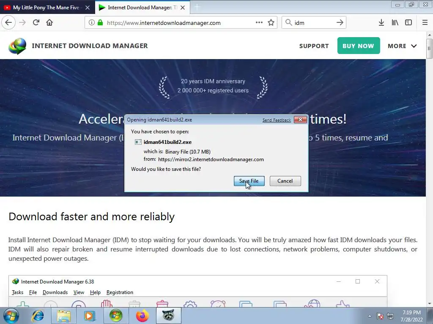Reload the page with the refresh icon
This screenshot has width=433, height=324.
pyautogui.click(x=36, y=22)
